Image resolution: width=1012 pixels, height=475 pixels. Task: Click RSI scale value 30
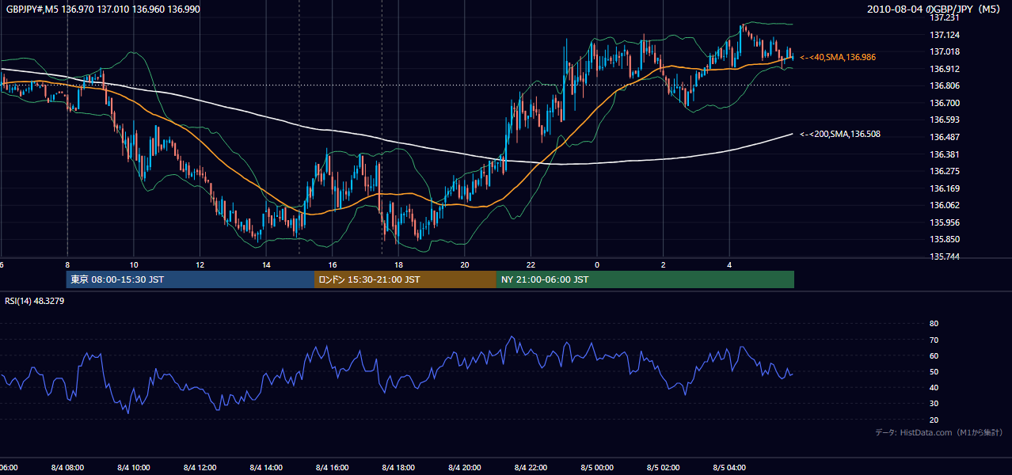934,404
